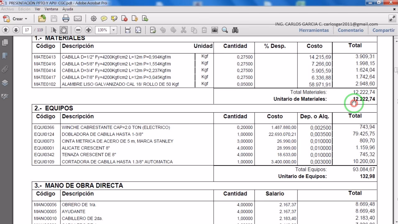398x224 pixels.
Task: Open the page thumbnails panel
Action: pos(5,42)
